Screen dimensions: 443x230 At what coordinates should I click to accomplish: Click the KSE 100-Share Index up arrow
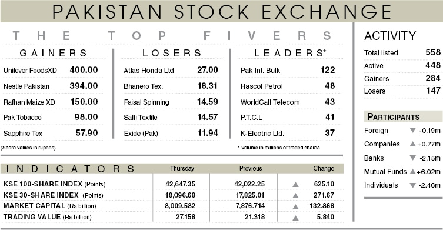[x=295, y=185]
